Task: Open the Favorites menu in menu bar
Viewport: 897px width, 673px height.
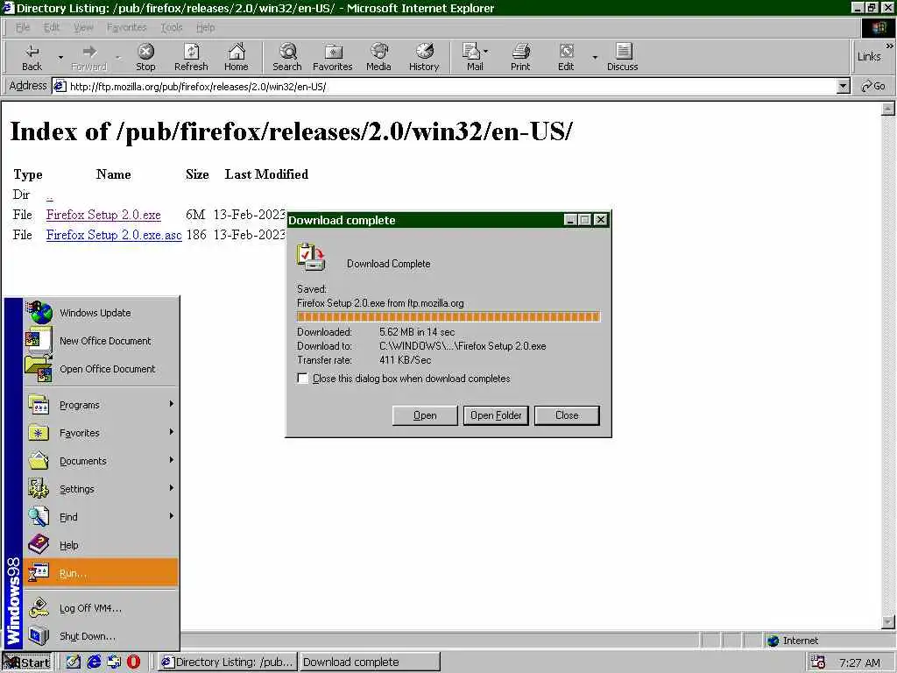Action: tap(126, 27)
